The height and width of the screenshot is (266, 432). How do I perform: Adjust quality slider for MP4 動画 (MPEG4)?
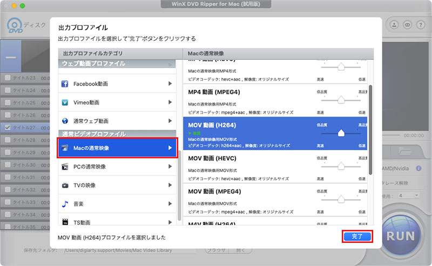(x=341, y=100)
